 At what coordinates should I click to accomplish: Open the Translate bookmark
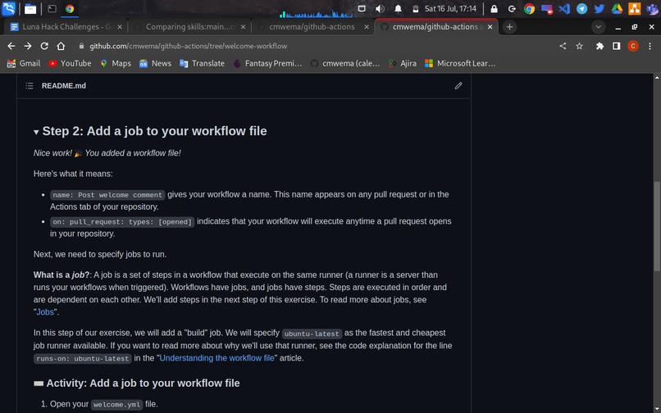tap(202, 63)
